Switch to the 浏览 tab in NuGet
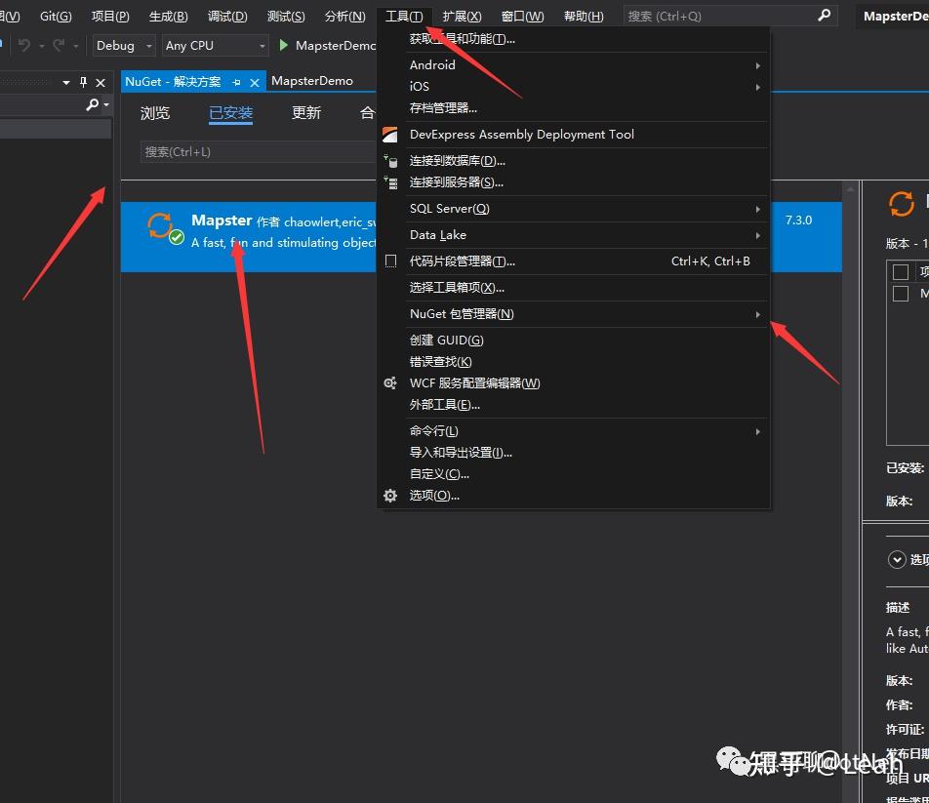 (155, 112)
